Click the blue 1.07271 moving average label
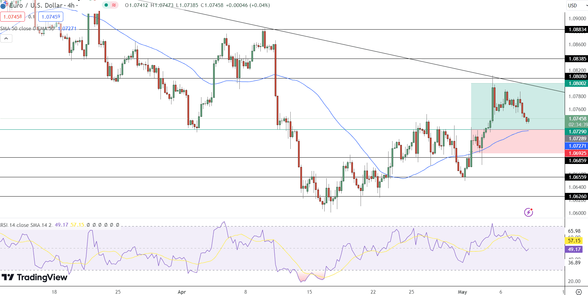 pyautogui.click(x=577, y=146)
